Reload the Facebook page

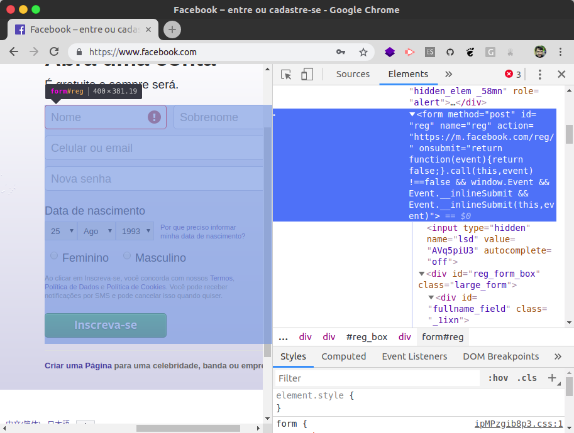[x=54, y=52]
